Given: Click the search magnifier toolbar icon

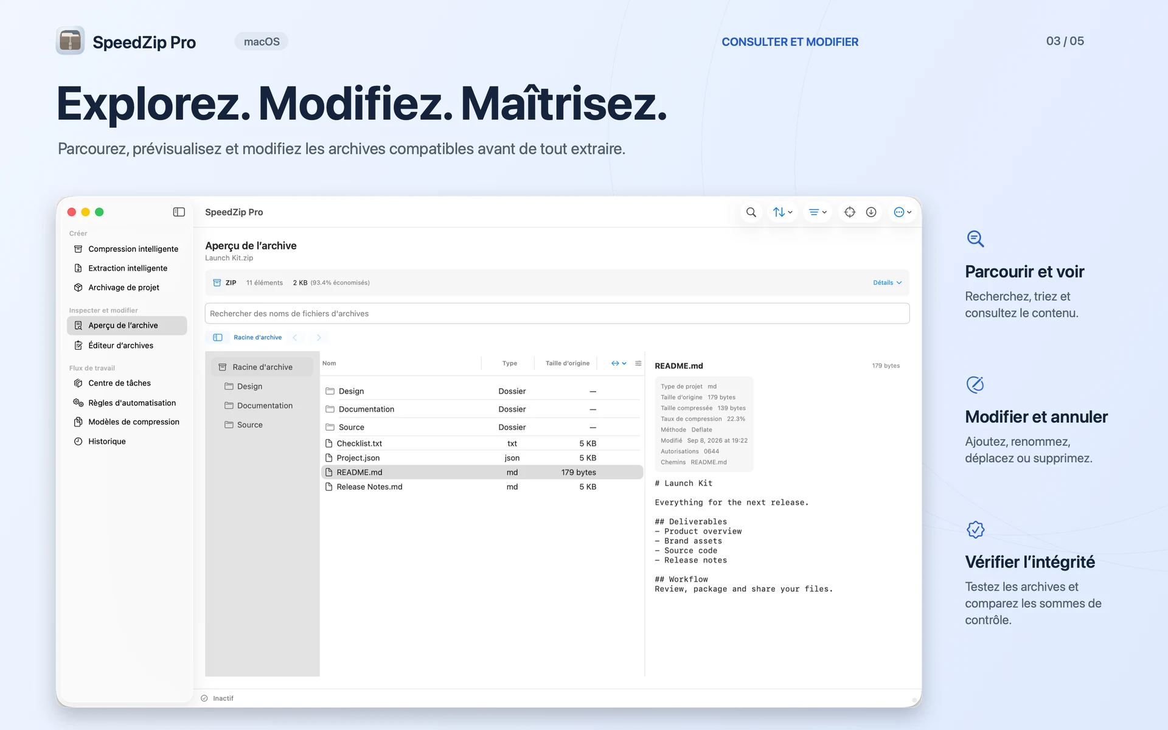Looking at the screenshot, I should [x=751, y=212].
